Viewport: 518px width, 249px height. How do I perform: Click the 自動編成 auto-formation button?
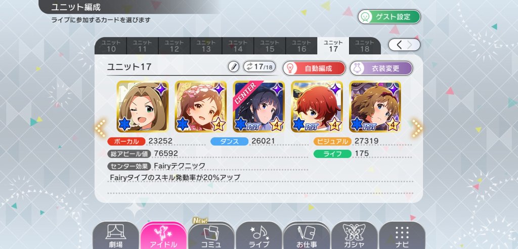click(314, 68)
